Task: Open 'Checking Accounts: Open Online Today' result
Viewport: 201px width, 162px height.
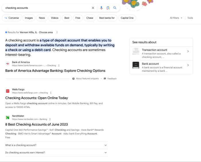Action: click(x=36, y=98)
